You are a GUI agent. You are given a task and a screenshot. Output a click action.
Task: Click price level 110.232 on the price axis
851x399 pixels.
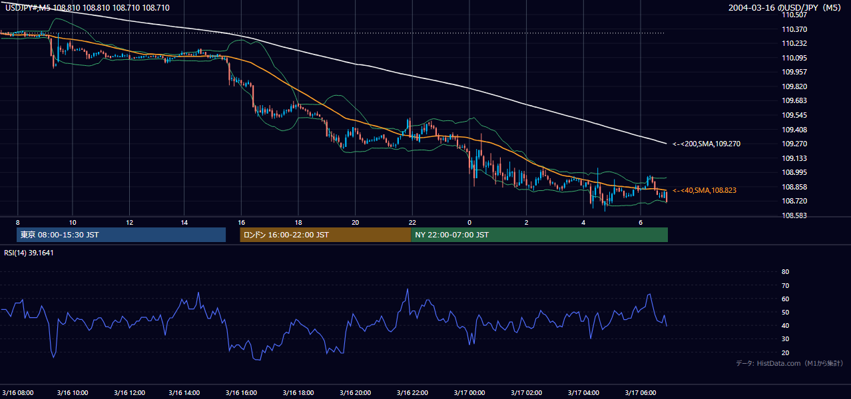794,43
